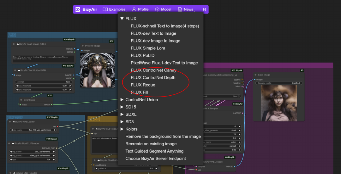Screen dimensions: 341x174
Task: Collapse the FLUX examples group
Action: (122, 19)
